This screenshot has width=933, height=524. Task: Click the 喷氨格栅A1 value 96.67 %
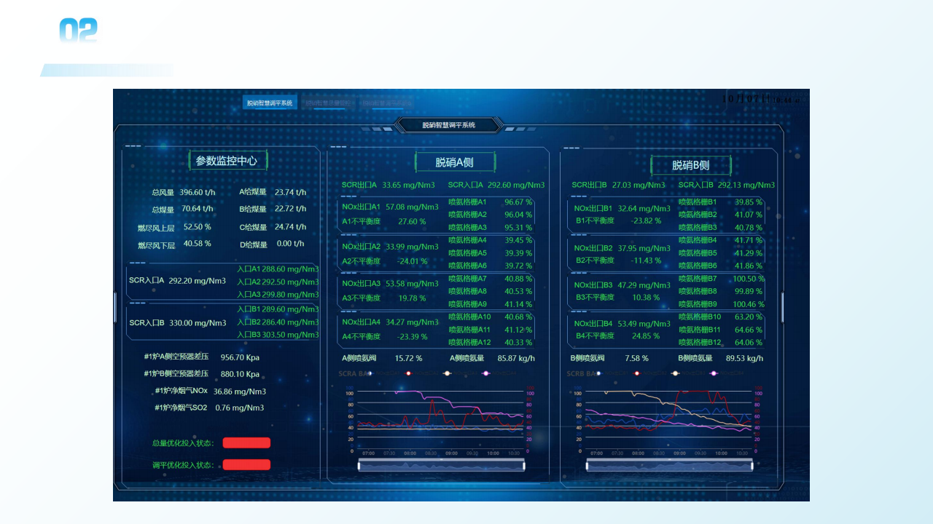(518, 202)
